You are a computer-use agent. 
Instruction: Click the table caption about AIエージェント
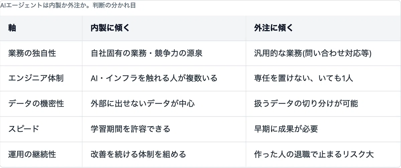[68, 6]
